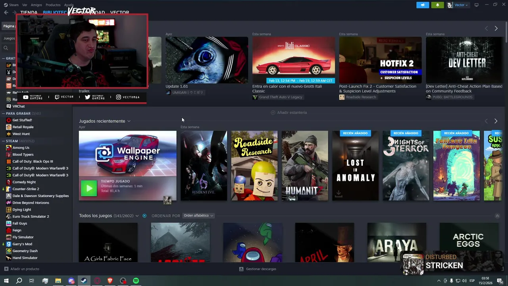Screen dimensions: 508x286
Task: Select Garry's Mod in the sidebar
Action: click(22, 244)
